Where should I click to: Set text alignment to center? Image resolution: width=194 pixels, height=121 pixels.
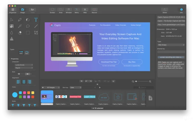[x=24, y=82]
